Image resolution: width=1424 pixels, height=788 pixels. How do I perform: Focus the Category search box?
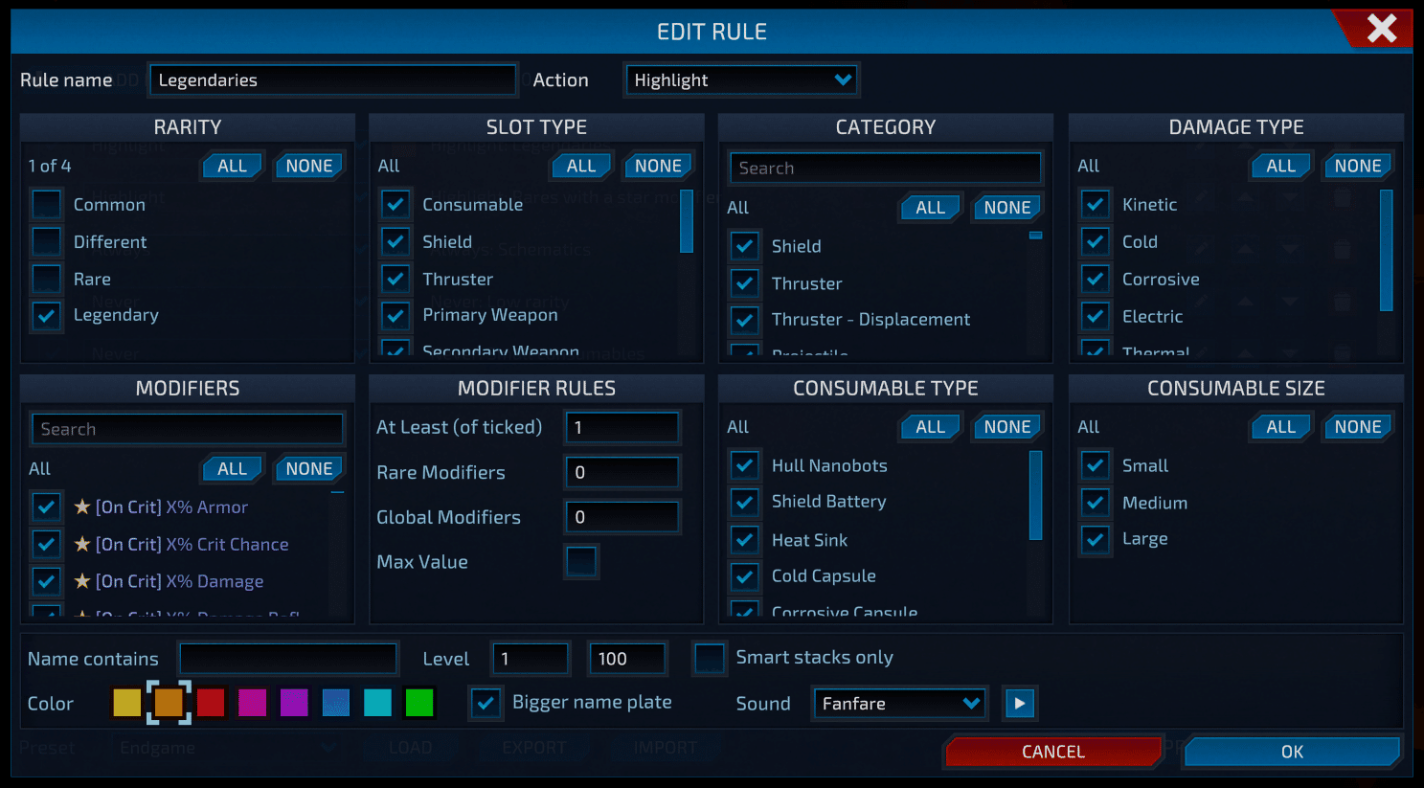point(885,169)
